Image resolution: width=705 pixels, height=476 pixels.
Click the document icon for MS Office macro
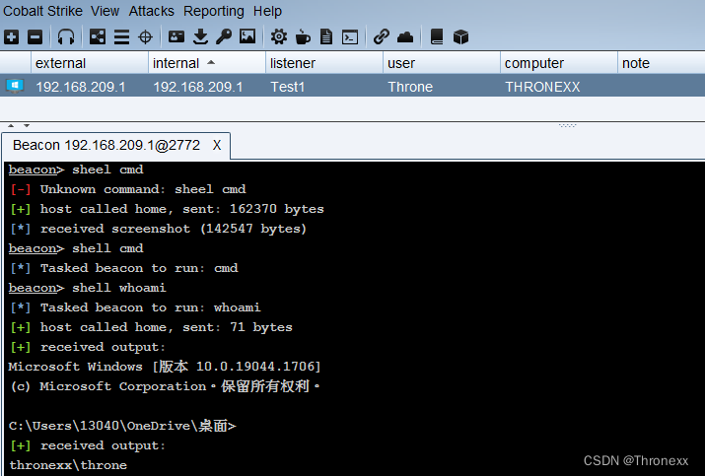coord(326,36)
